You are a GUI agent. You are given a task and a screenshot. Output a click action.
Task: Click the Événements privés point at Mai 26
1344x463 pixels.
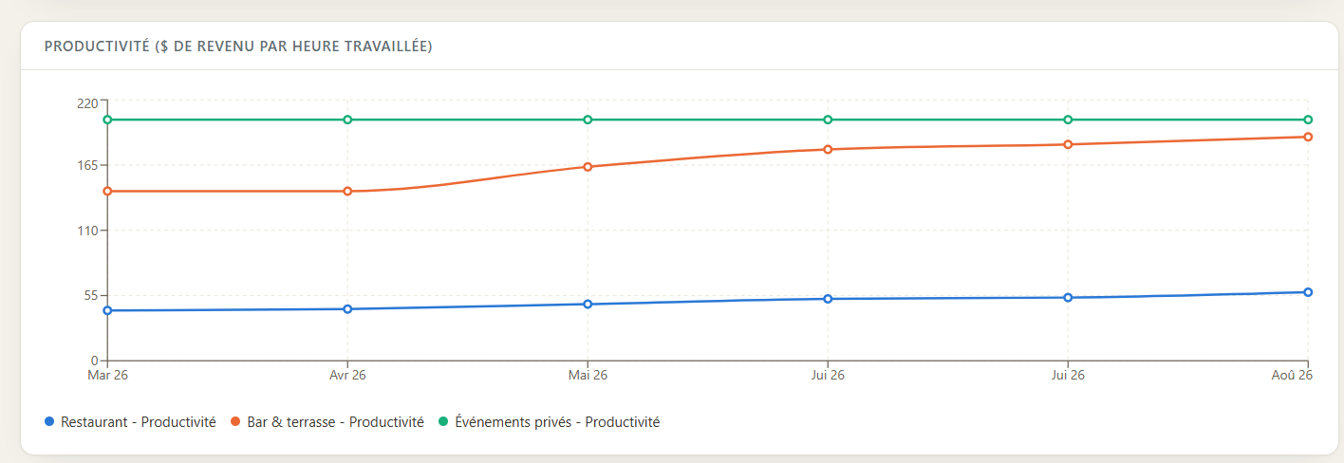tap(588, 120)
